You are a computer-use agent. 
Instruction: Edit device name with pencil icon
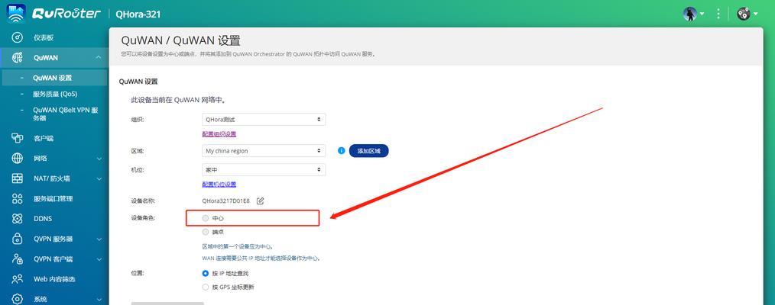point(260,201)
